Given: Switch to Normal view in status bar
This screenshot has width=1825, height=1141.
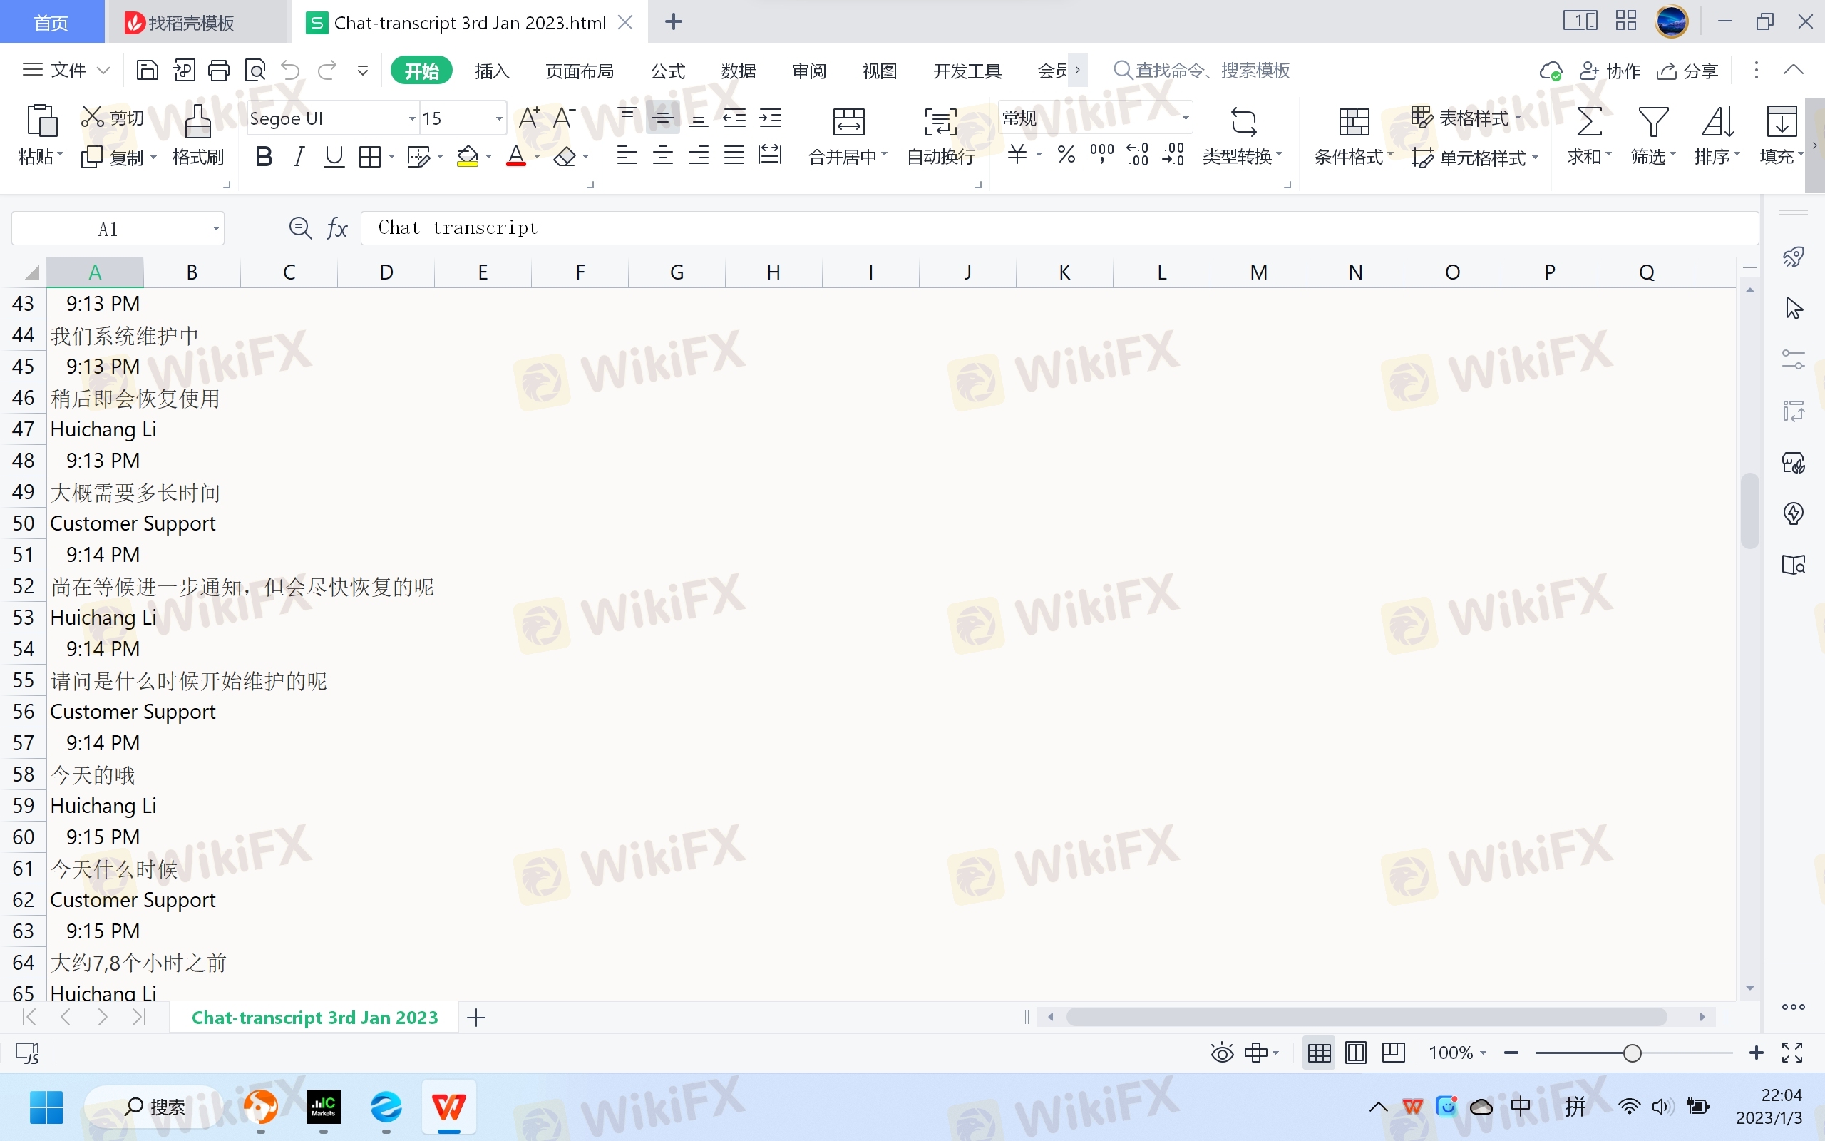Looking at the screenshot, I should pos(1319,1053).
